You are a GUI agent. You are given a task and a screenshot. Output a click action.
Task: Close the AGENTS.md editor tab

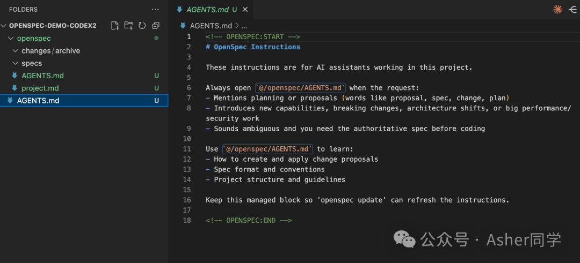pyautogui.click(x=245, y=10)
